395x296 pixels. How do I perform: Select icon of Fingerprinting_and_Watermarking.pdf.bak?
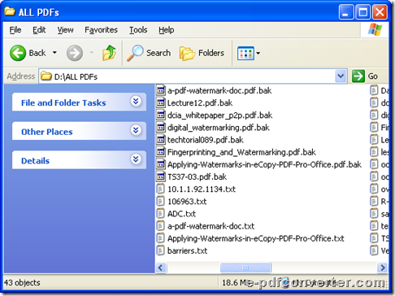[161, 152]
